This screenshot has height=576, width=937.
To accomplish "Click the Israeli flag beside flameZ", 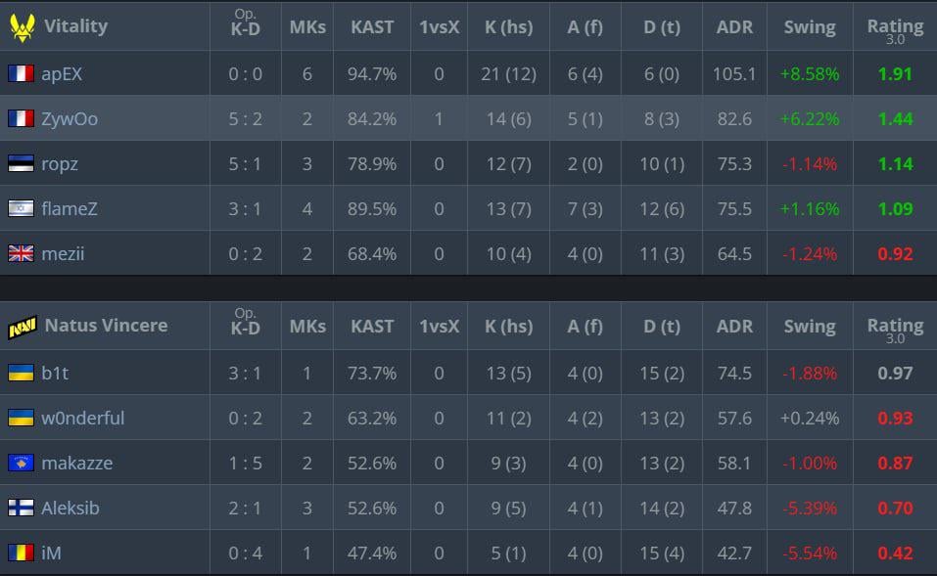I will [x=21, y=209].
